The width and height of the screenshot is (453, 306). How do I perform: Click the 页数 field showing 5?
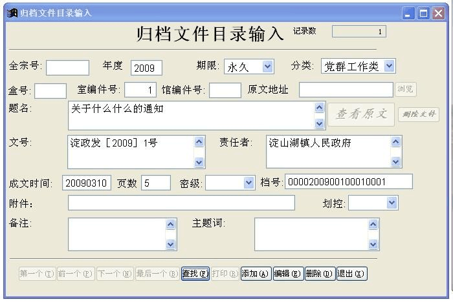(x=156, y=183)
